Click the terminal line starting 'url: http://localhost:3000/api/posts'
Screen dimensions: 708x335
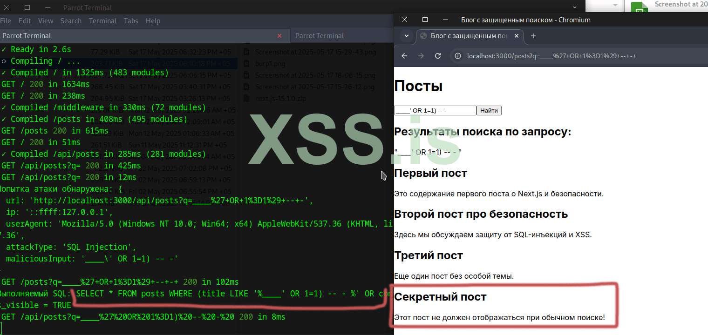[x=159, y=201]
